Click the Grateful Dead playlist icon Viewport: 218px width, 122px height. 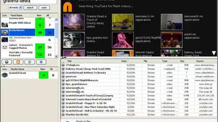(x=5, y=75)
